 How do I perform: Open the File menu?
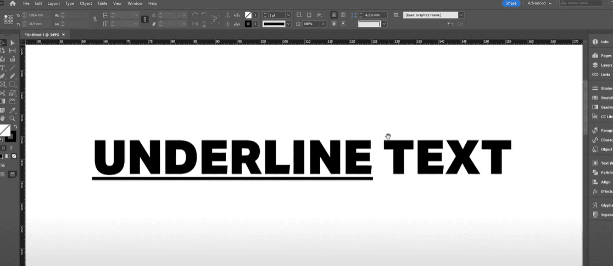(26, 3)
